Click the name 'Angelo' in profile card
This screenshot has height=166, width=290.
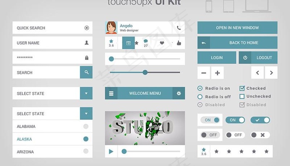(x=126, y=26)
